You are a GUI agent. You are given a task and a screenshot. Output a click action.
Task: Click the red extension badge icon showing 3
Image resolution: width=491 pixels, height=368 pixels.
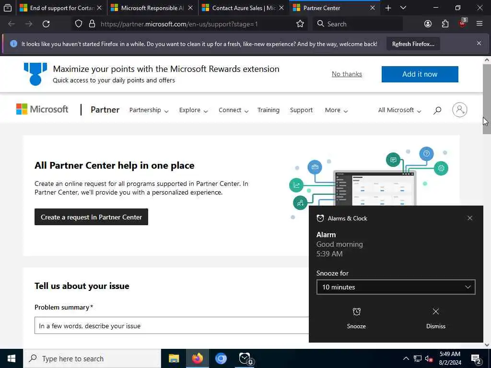(462, 23)
